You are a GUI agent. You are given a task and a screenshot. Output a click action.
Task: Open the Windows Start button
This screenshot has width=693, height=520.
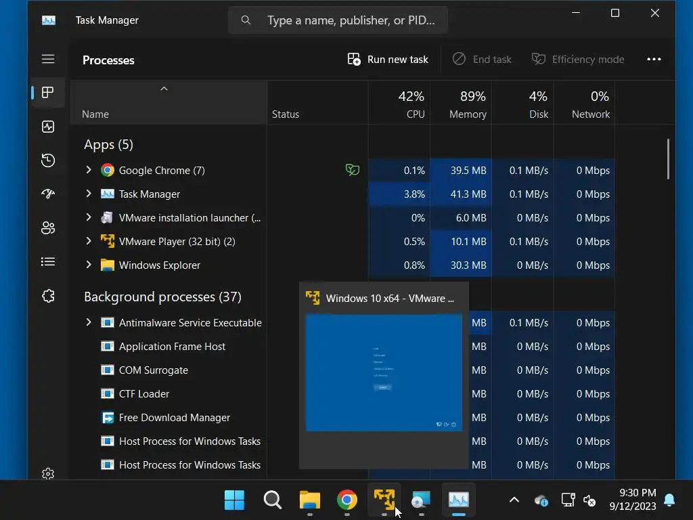coord(234,500)
